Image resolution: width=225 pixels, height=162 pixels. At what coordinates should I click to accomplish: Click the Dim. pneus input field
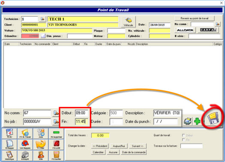coord(80,36)
